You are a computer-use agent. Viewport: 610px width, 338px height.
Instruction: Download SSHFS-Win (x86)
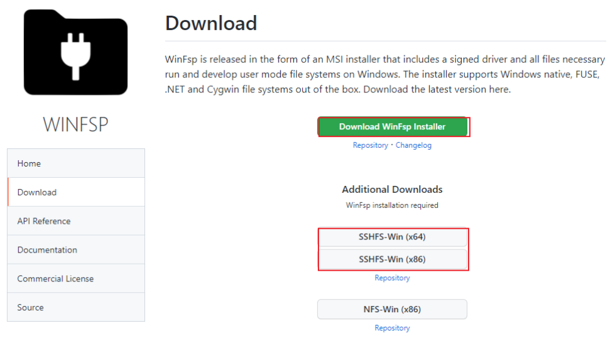click(392, 259)
